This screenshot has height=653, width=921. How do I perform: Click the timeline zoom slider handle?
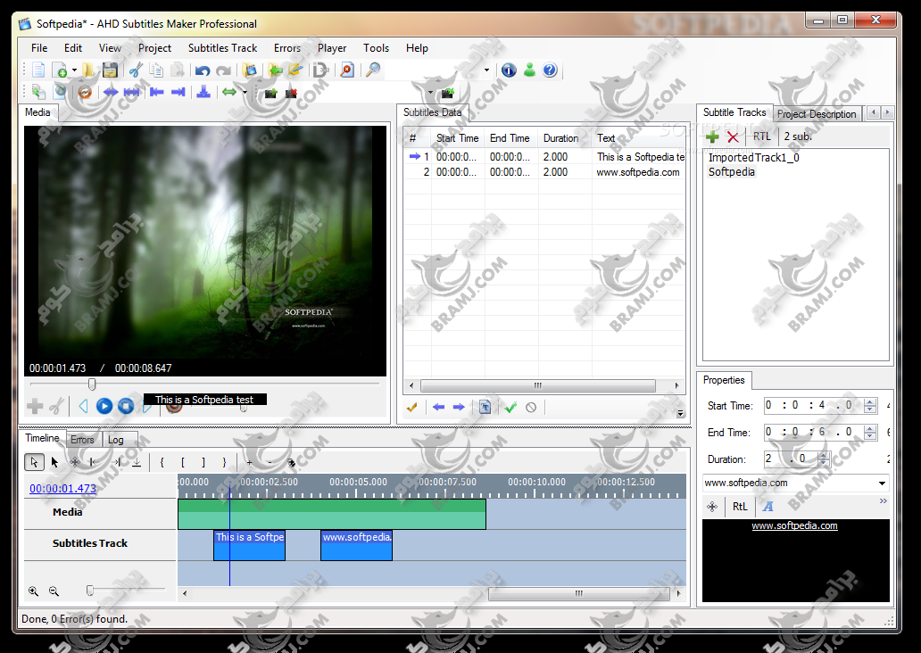click(x=90, y=591)
